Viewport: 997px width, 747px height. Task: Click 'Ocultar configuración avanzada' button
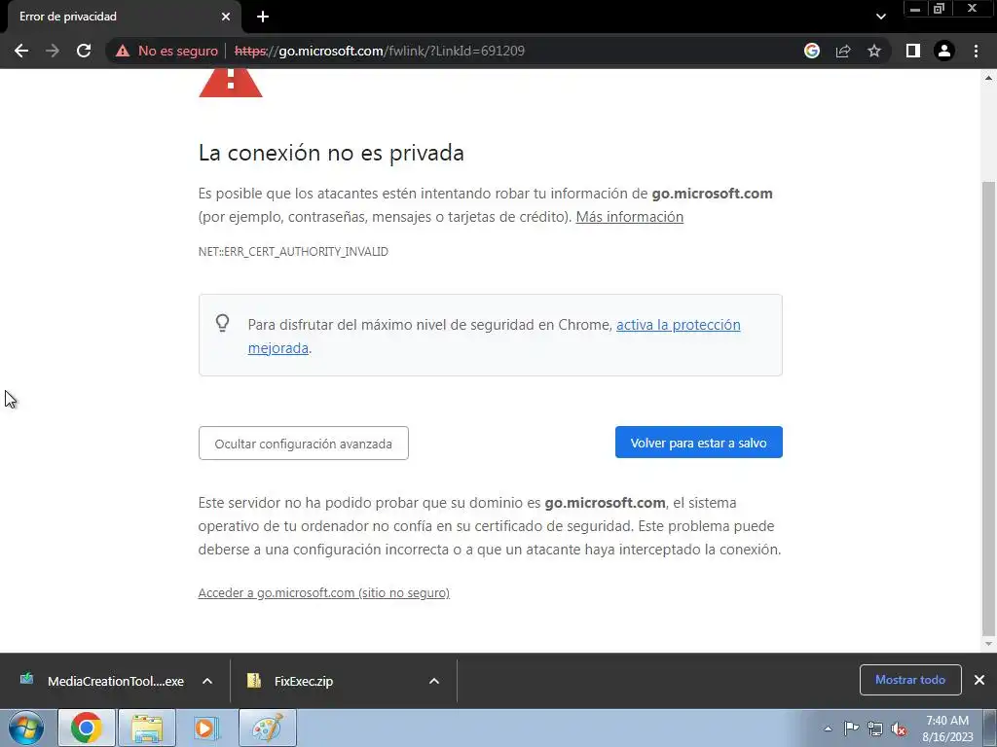pos(304,444)
